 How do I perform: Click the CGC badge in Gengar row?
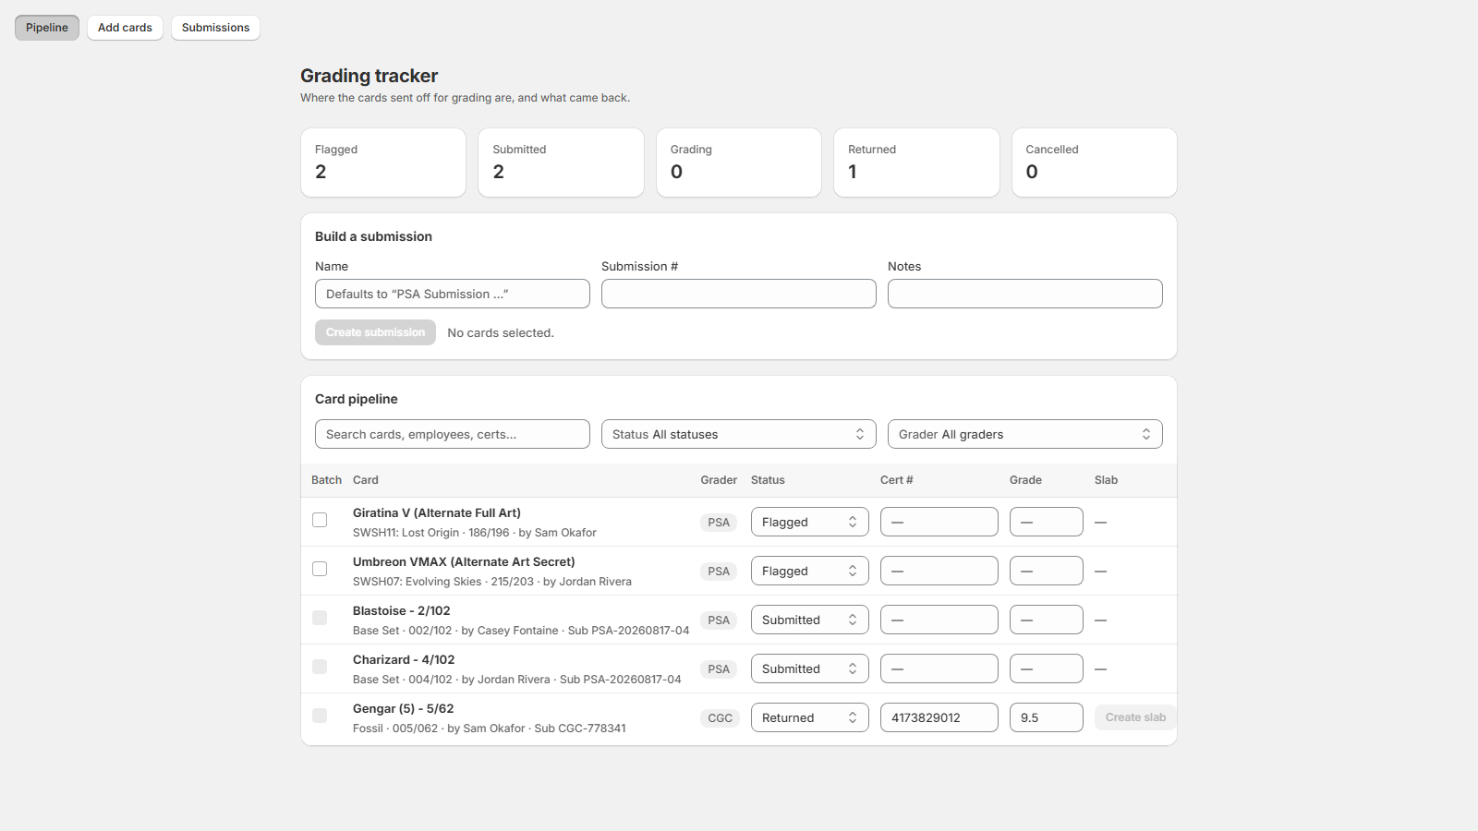click(x=720, y=718)
